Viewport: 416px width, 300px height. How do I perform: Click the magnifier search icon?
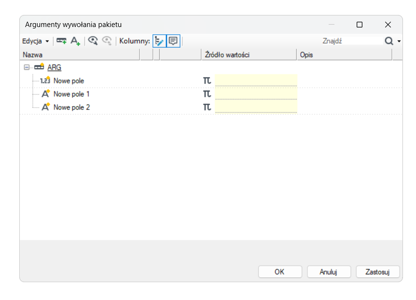pos(389,41)
